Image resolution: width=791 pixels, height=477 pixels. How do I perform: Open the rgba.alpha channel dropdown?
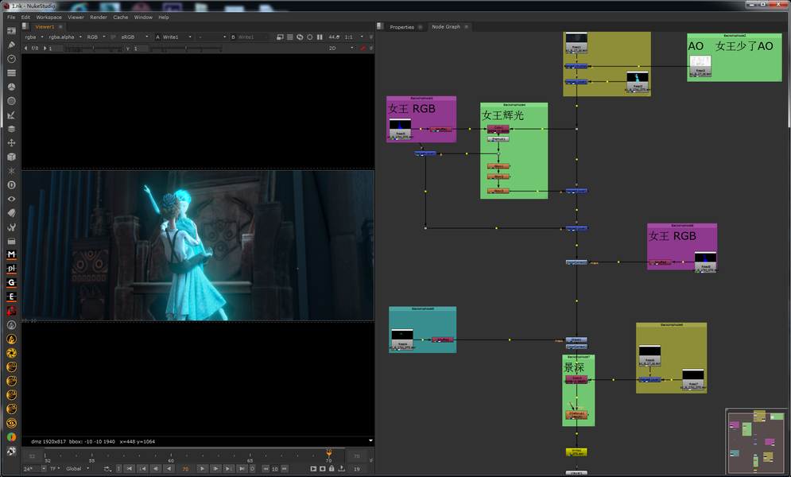pyautogui.click(x=65, y=37)
